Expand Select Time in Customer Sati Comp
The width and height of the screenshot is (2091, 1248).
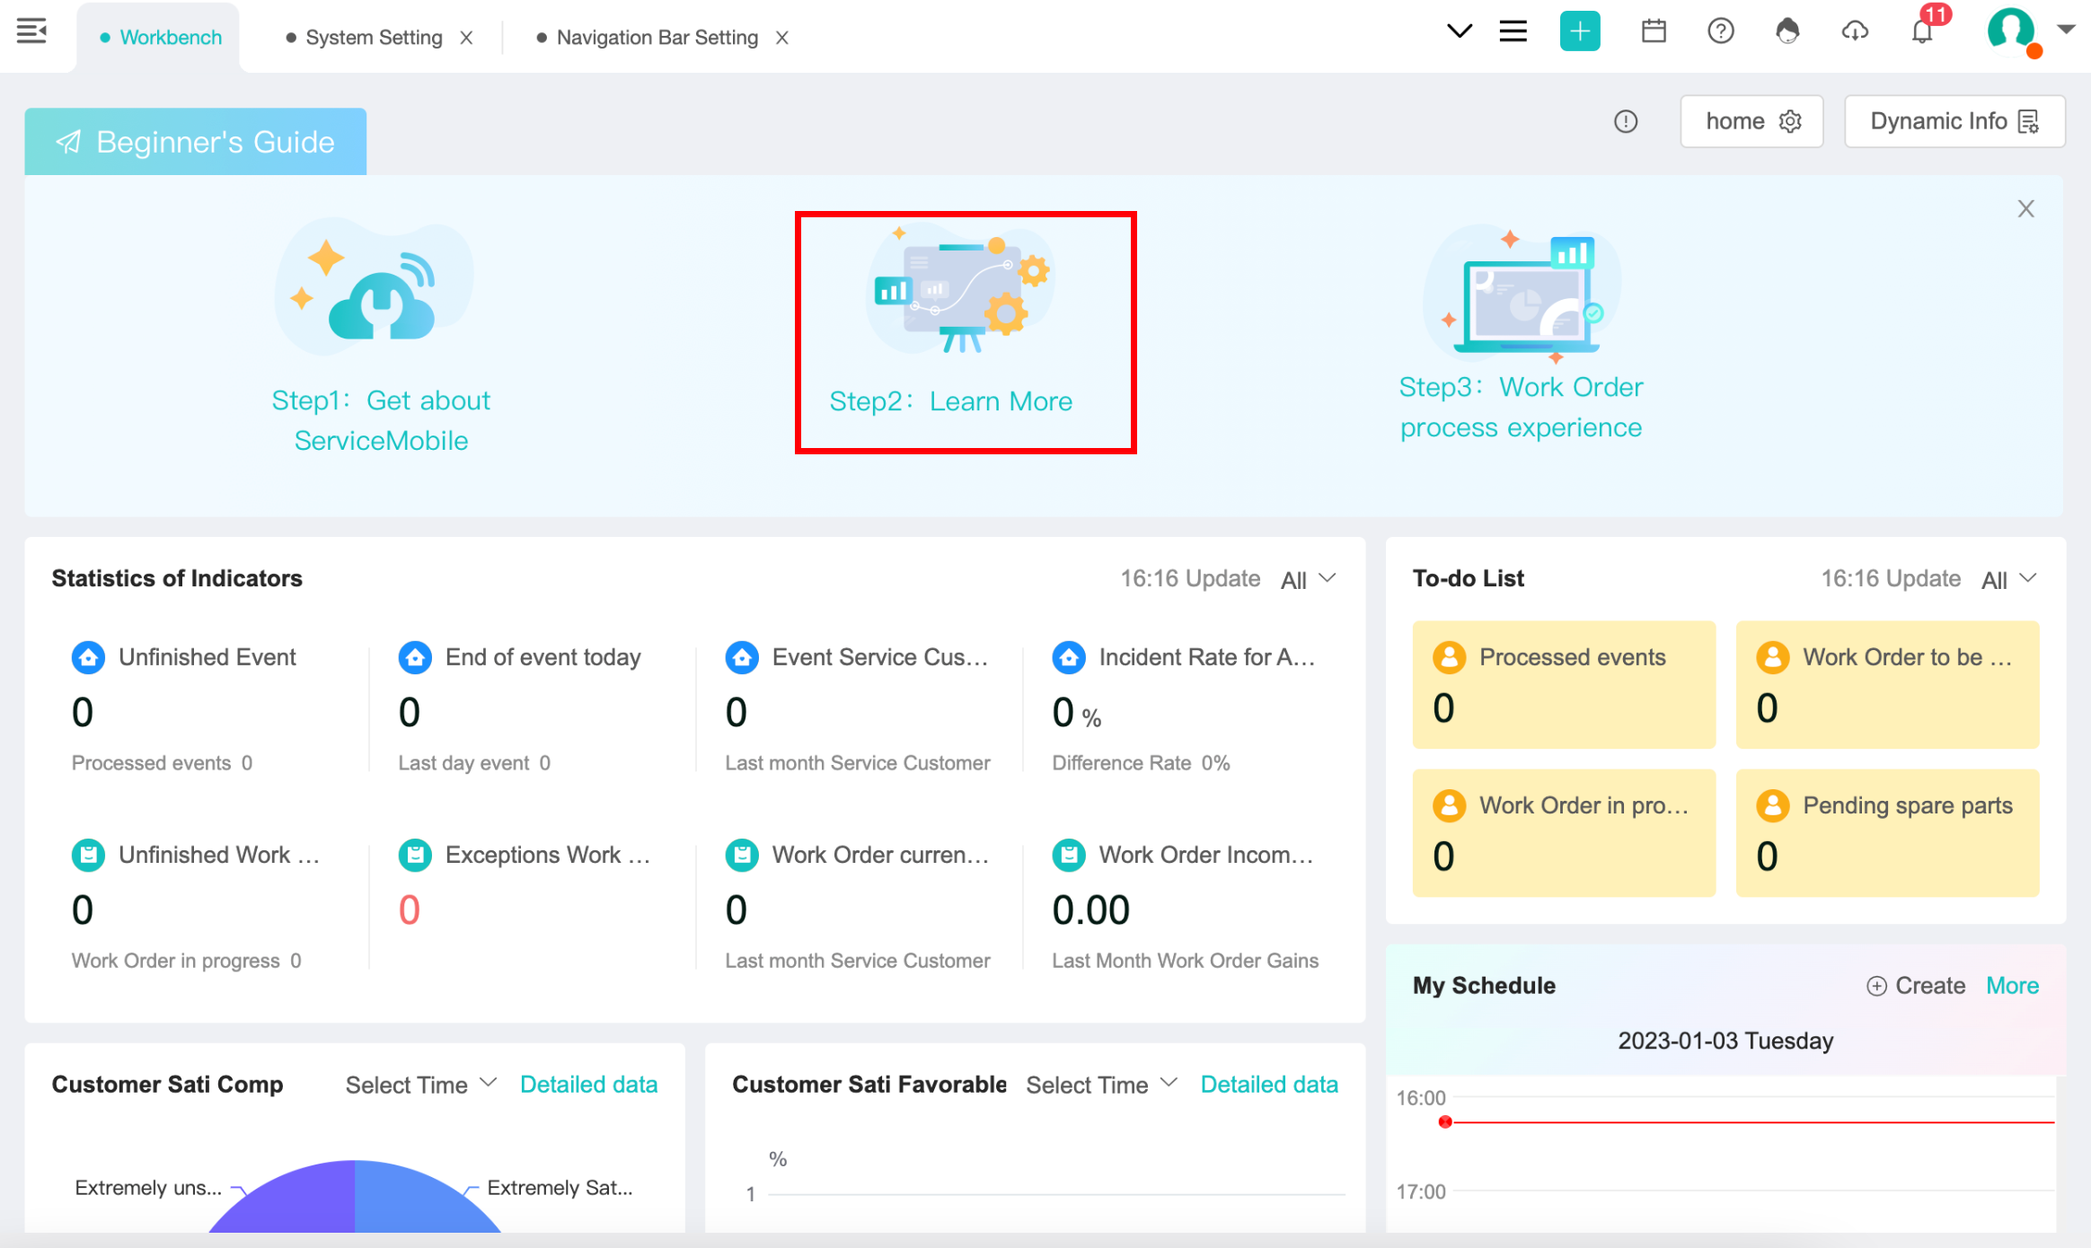[420, 1085]
